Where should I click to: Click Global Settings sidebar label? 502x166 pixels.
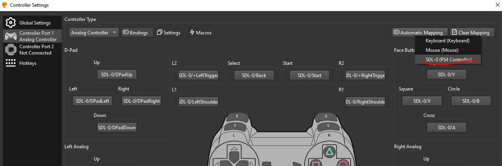point(35,23)
